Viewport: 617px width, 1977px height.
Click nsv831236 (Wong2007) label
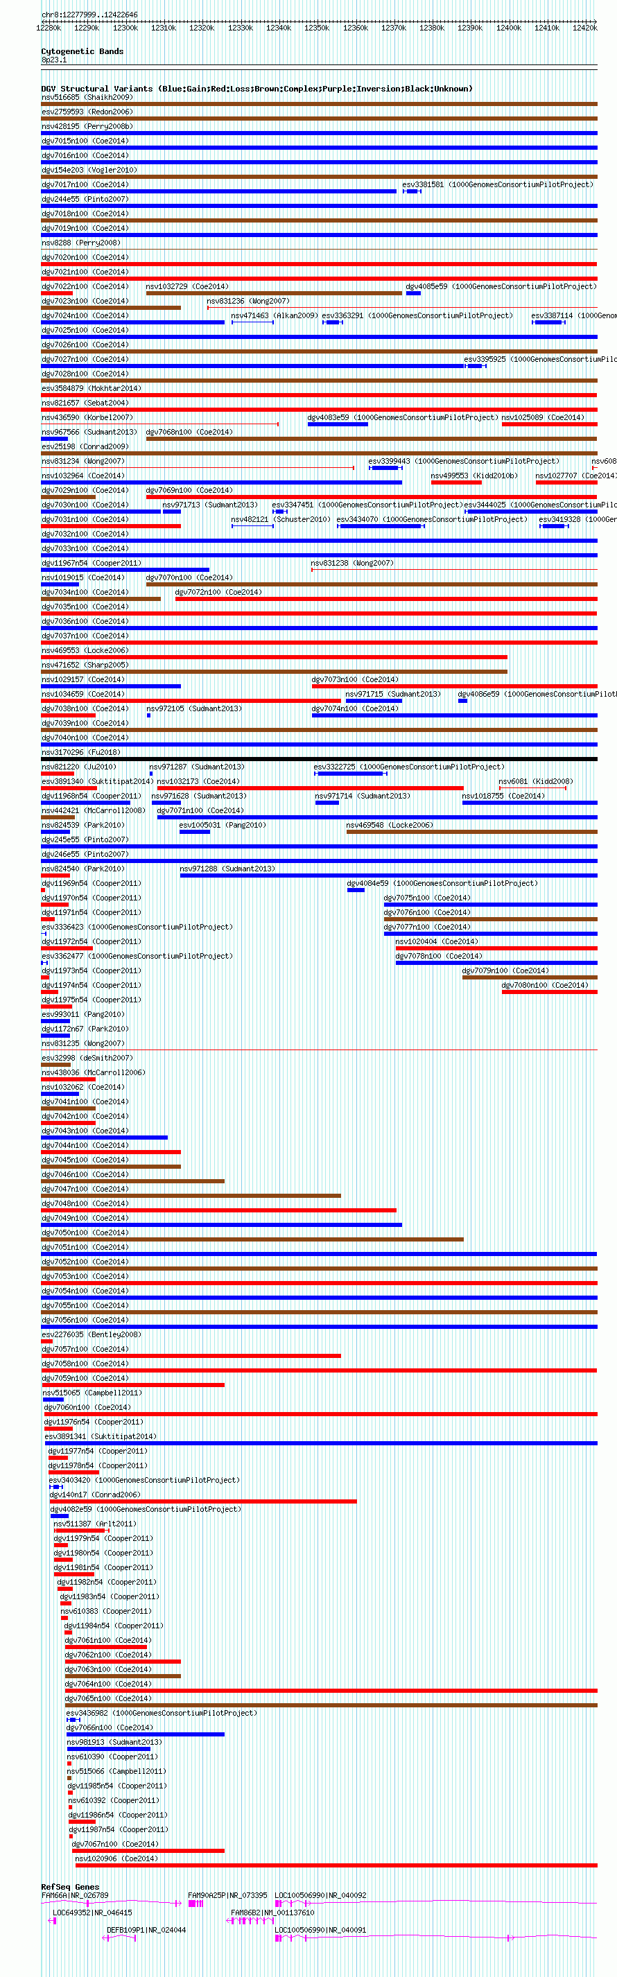248,302
